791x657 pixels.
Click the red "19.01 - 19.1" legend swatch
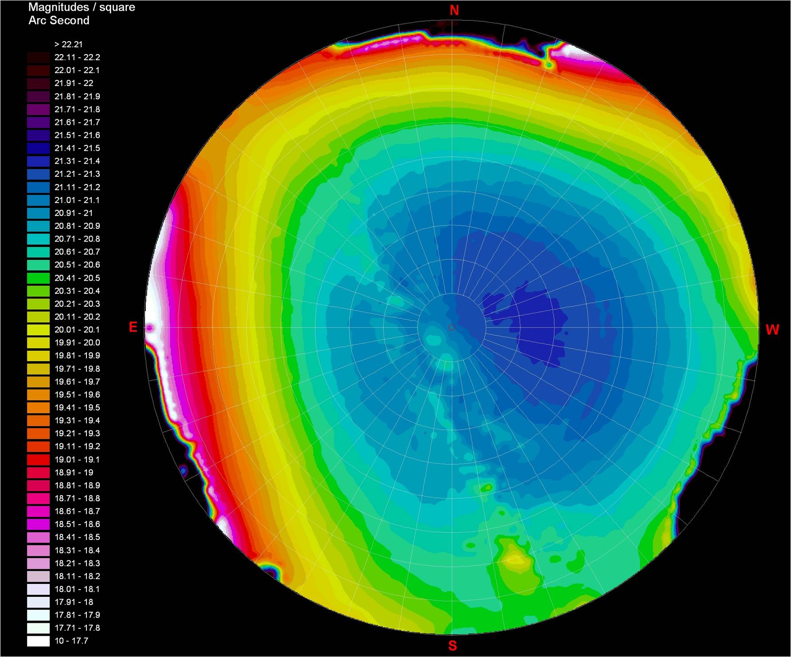[38, 460]
